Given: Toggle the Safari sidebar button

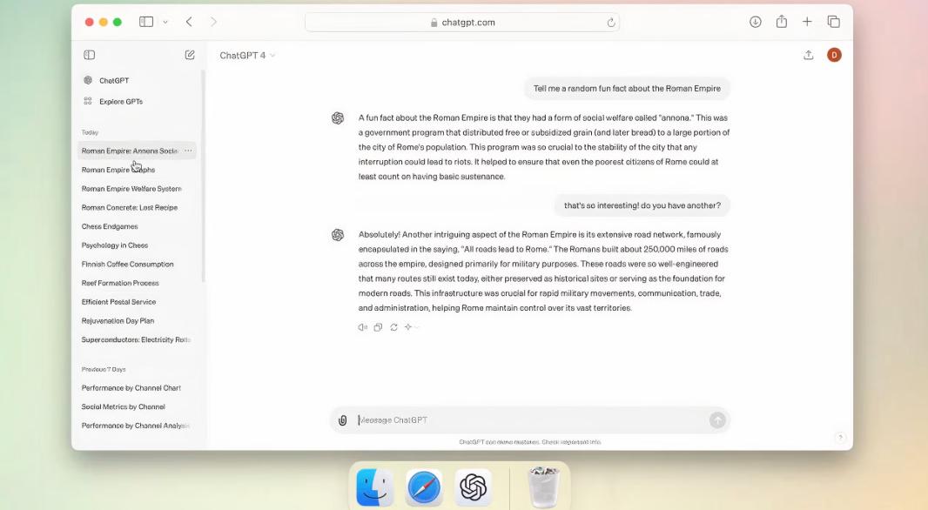Looking at the screenshot, I should pyautogui.click(x=146, y=22).
